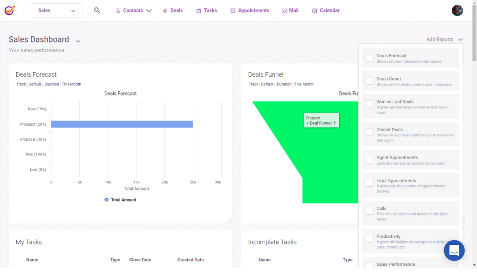Toggle the Total Amount legend entry
The height and width of the screenshot is (277, 477).
(120, 200)
